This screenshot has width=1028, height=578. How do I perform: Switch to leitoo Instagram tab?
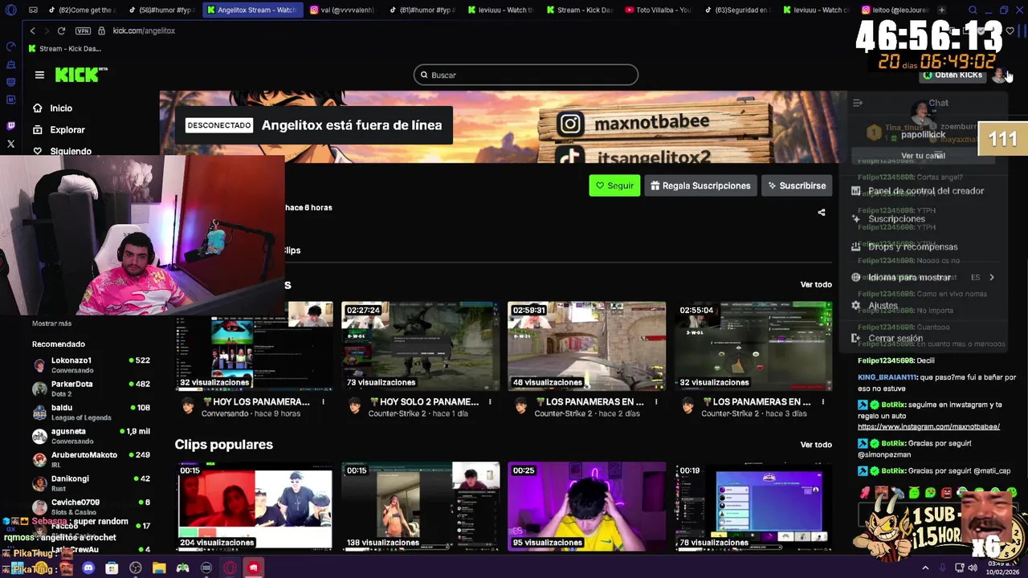click(894, 10)
